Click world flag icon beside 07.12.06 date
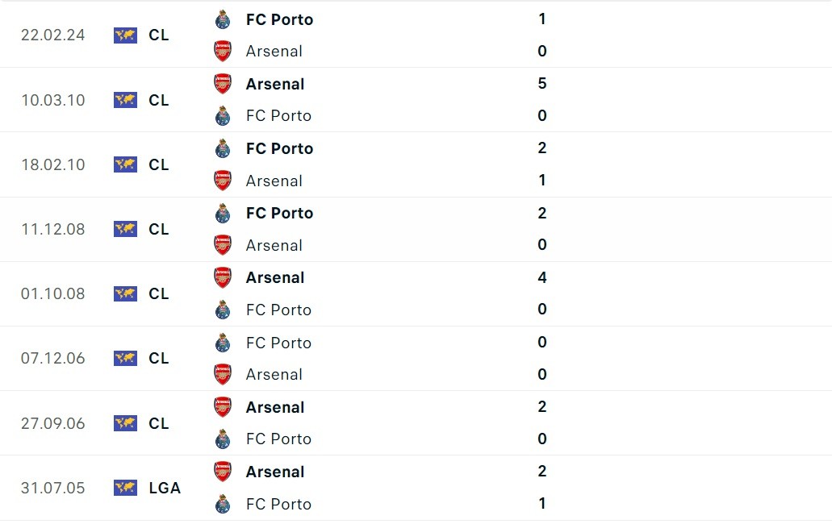 point(125,358)
